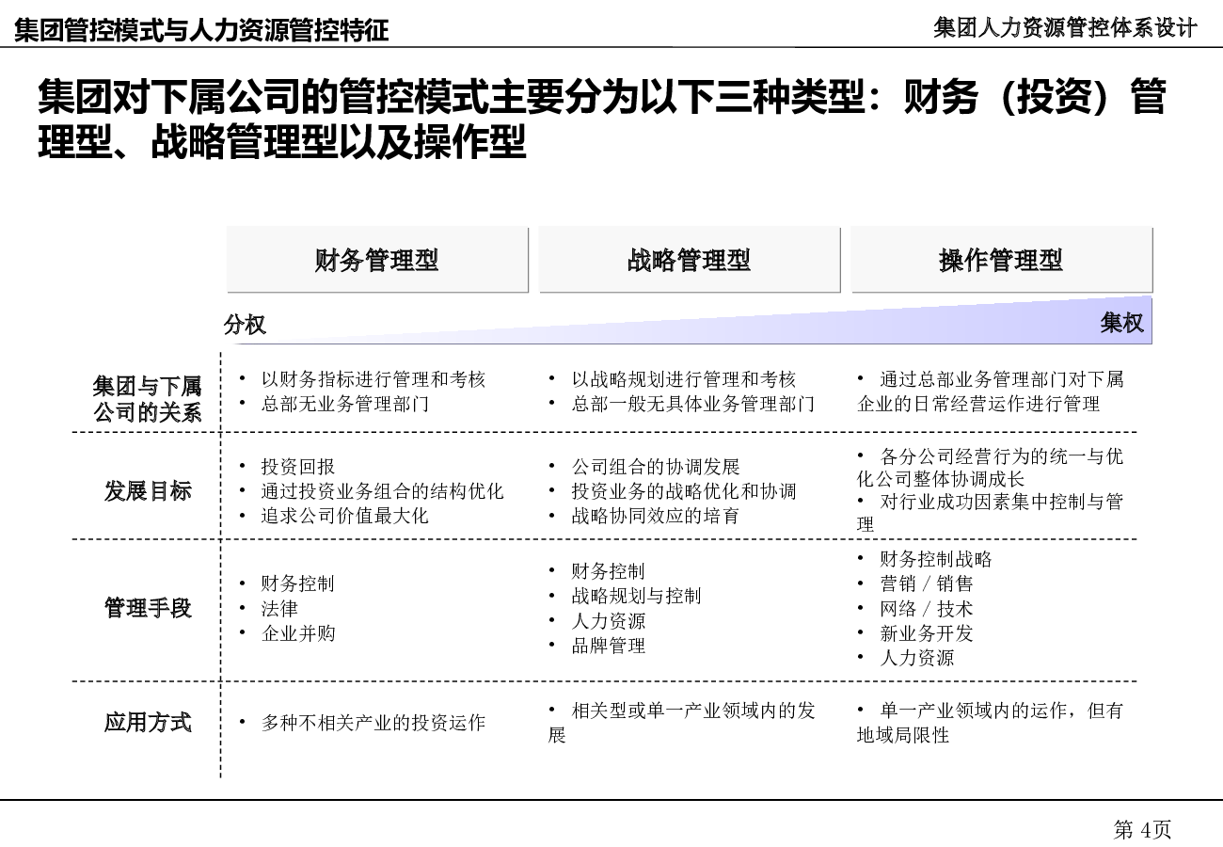This screenshot has width=1223, height=847.
Task: Click the 集权 label on the gradient bar
Action: click(1121, 323)
